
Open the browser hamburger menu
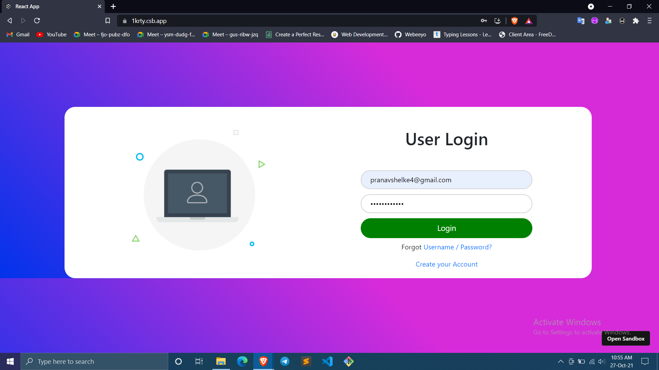tap(649, 21)
